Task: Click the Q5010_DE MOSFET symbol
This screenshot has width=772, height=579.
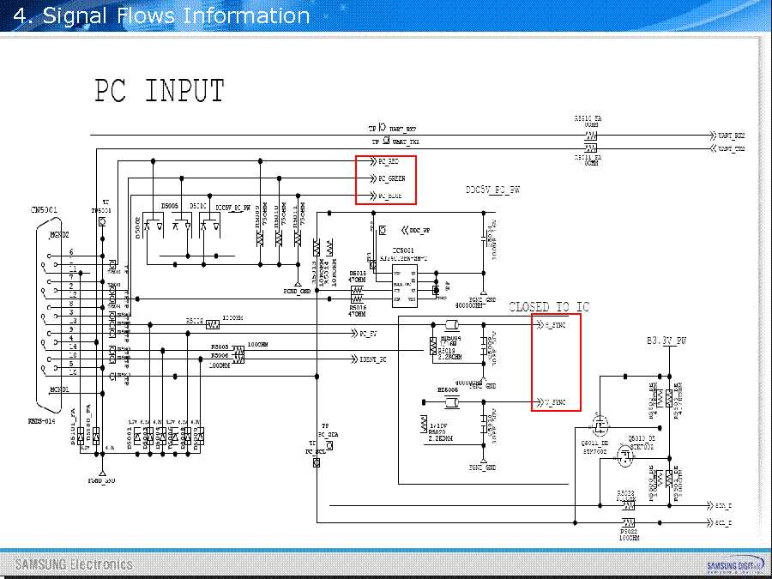Action: pyautogui.click(x=625, y=456)
